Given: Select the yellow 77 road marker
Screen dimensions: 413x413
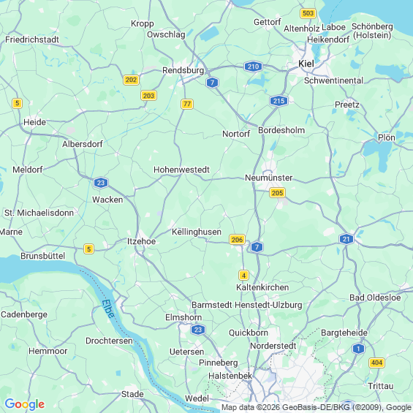Looking at the screenshot, I should 187,104.
